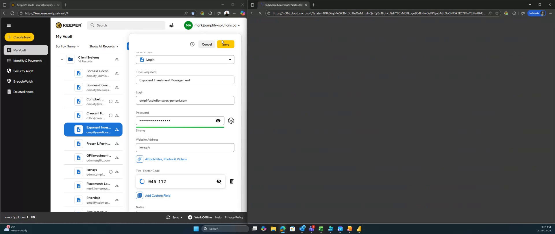The width and height of the screenshot is (555, 234).
Task: Click the Iconsys record's circular timer icon
Action: coord(111,172)
